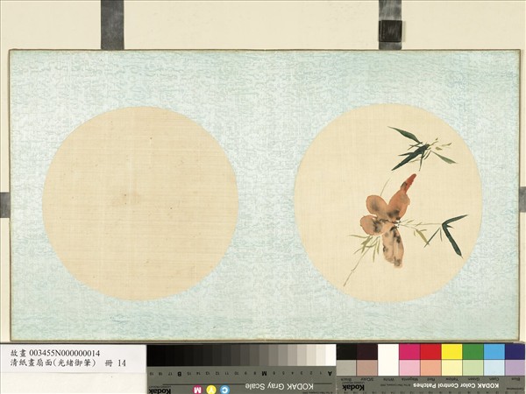The height and width of the screenshot is (394, 526).
Task: Click the butterfly painting in the right circle
Action: [x=387, y=219]
